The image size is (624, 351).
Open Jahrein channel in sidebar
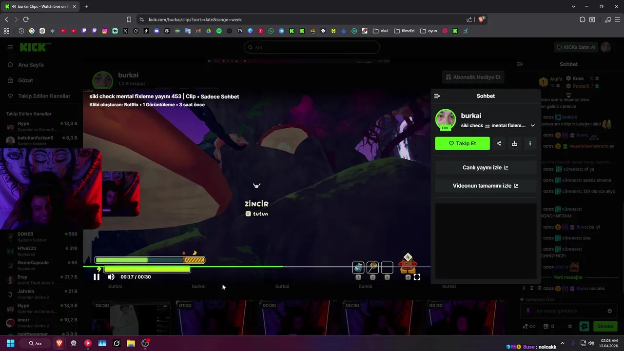[x=41, y=294]
